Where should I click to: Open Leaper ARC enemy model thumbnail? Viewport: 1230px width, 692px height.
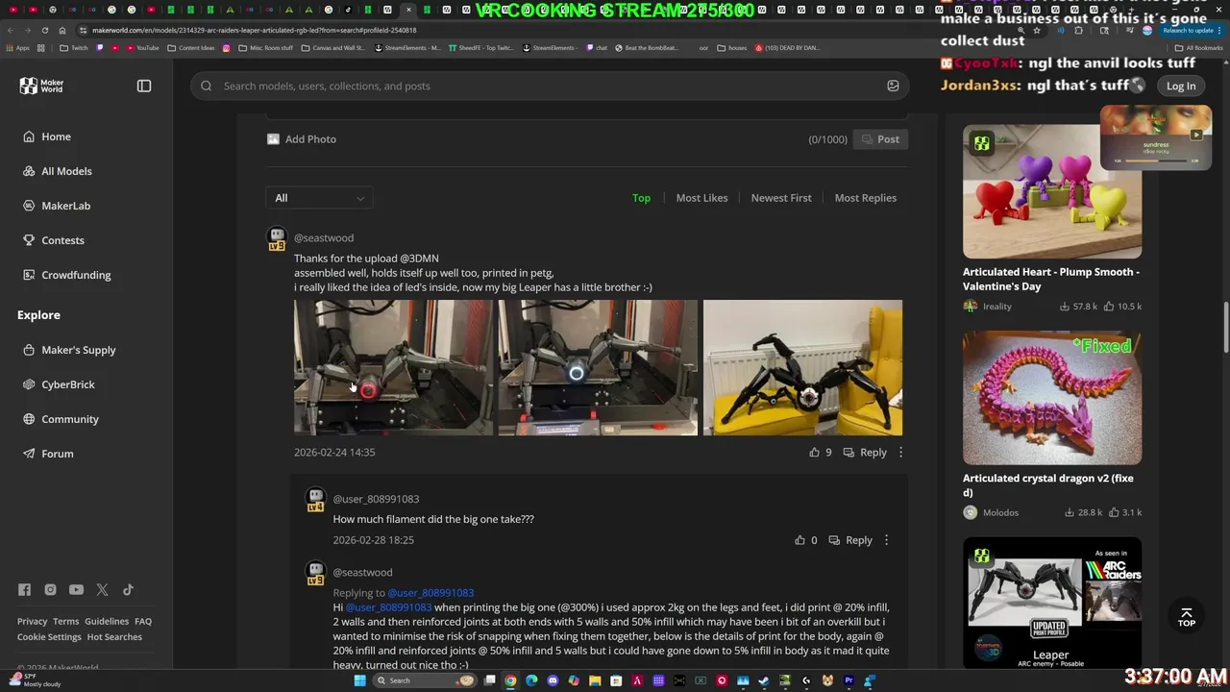[x=1052, y=603]
